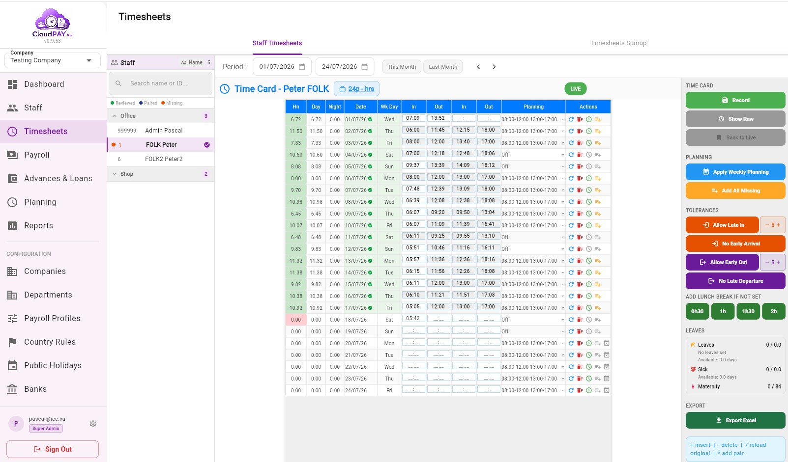The height and width of the screenshot is (462, 788).
Task: Click green clock icon on 03/07/26 row
Action: pos(589,143)
